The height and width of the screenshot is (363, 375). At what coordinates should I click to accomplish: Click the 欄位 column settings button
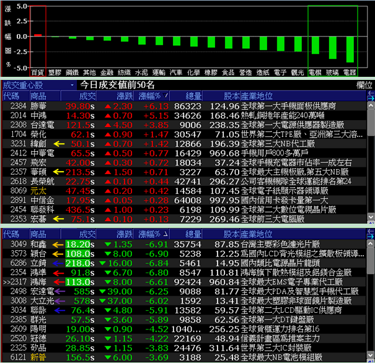[x=364, y=85]
